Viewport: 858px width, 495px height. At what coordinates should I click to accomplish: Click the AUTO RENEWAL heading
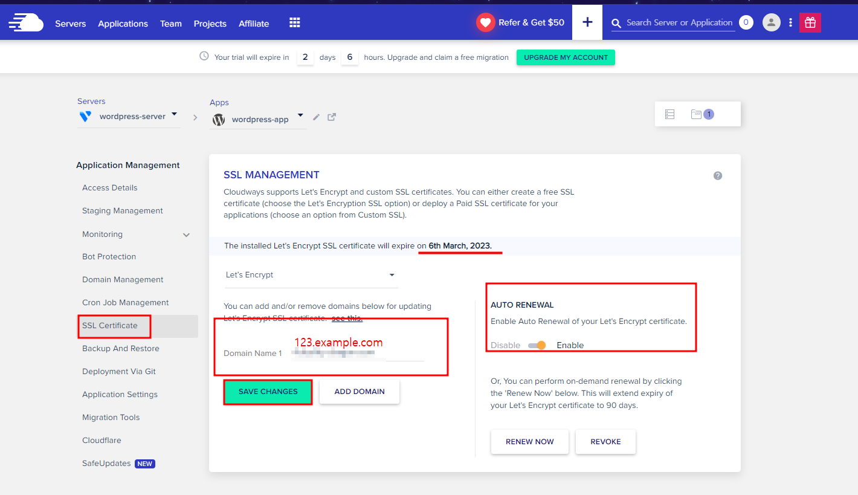(x=522, y=305)
